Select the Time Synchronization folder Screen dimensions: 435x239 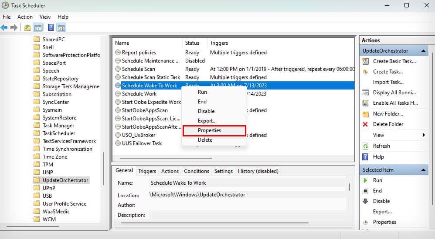coord(68,149)
